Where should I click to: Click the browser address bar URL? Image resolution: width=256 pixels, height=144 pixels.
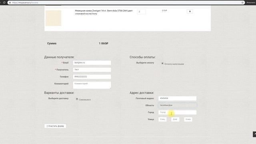25,3
